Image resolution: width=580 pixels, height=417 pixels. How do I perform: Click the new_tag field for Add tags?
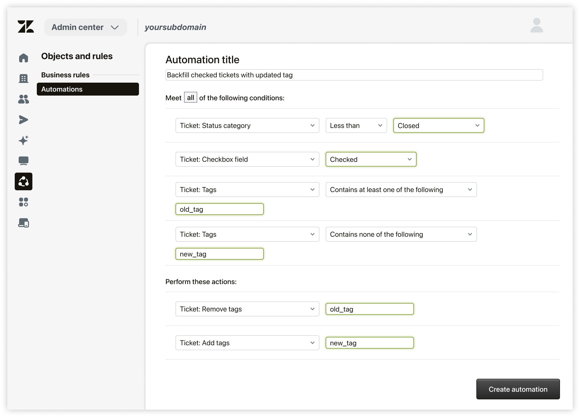click(370, 343)
